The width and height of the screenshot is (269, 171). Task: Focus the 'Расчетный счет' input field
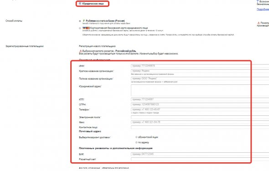pyautogui.click(x=200, y=159)
